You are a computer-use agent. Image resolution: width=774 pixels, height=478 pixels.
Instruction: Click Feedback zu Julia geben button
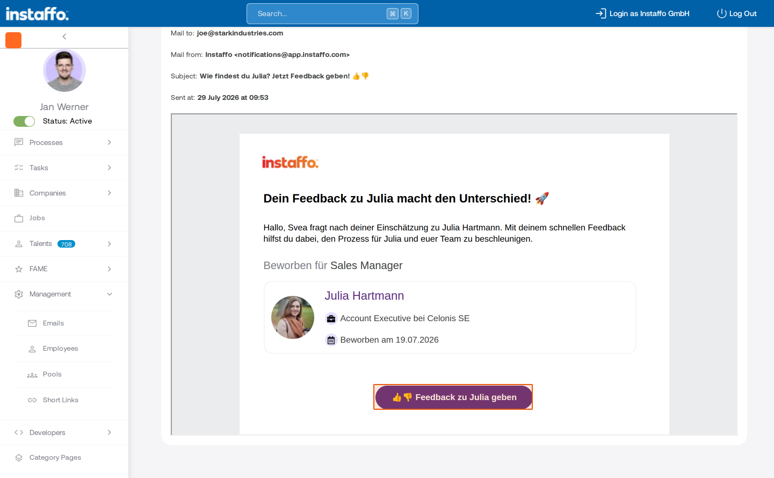point(453,397)
